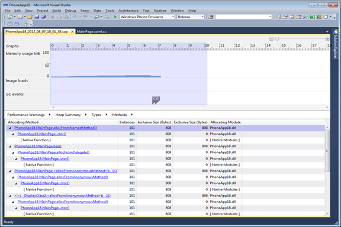Expand the Performance Warnings breadcrumb arrow
The image size is (341, 227).
click(x=50, y=115)
